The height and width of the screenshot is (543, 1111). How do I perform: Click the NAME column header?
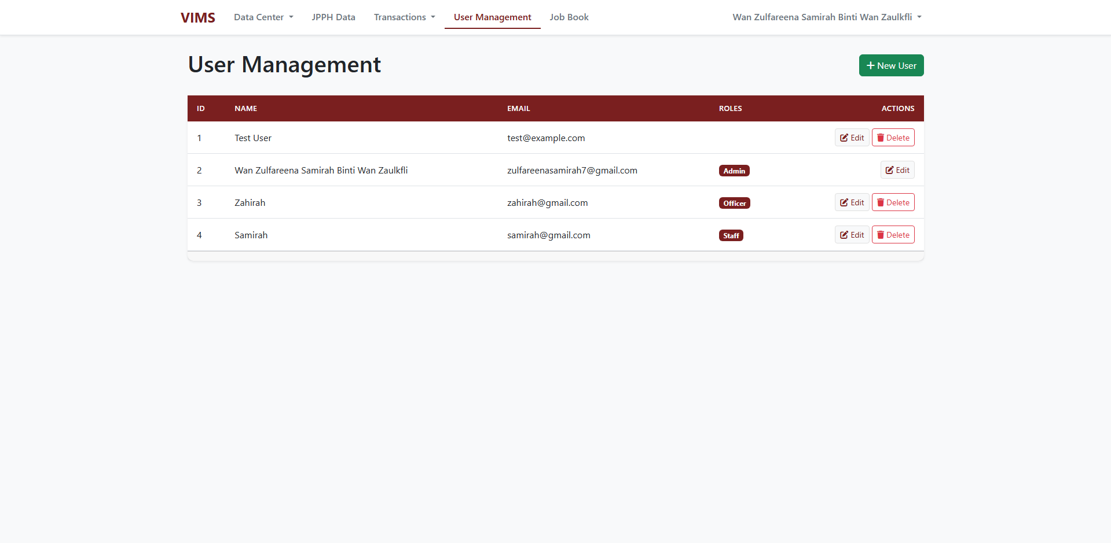click(x=245, y=108)
